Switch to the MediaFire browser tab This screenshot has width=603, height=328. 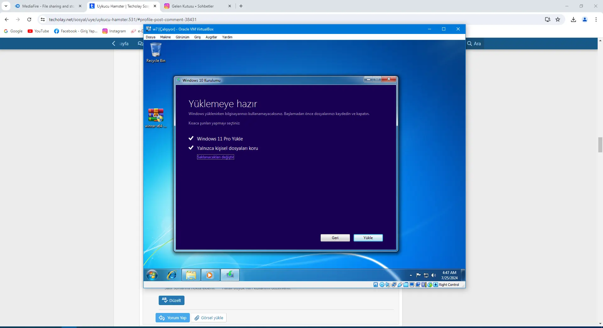tap(48, 6)
